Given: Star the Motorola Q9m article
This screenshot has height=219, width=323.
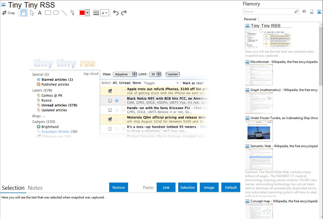Looking at the screenshot, I should coord(116,119).
